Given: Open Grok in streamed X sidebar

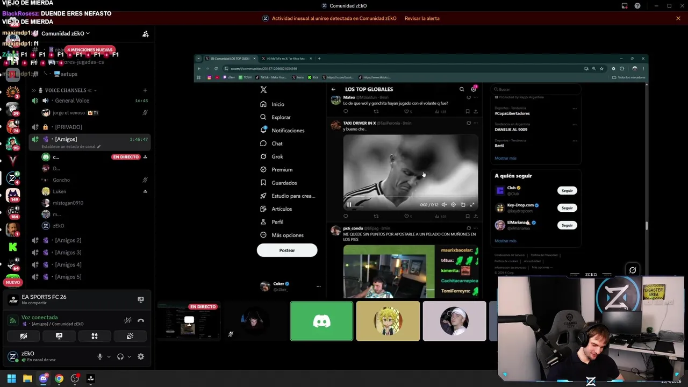Looking at the screenshot, I should pyautogui.click(x=271, y=156).
